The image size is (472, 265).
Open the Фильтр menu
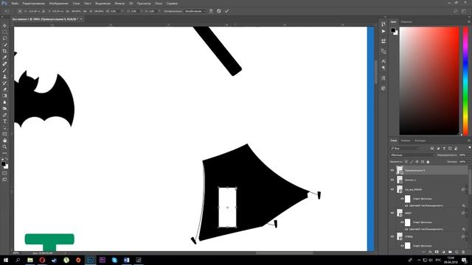click(119, 3)
